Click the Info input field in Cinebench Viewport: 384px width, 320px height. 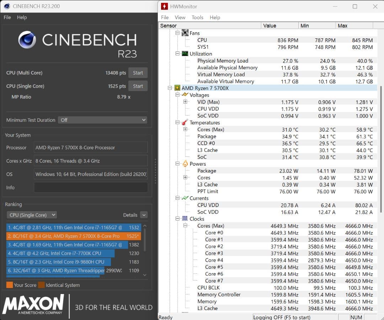coord(91,187)
